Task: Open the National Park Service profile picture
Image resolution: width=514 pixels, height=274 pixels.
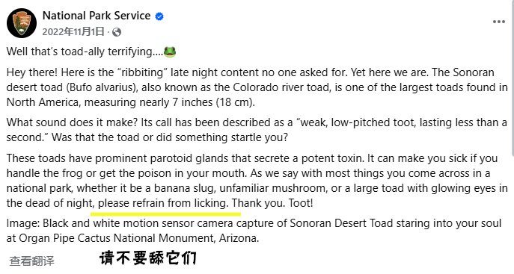Action: click(22, 23)
